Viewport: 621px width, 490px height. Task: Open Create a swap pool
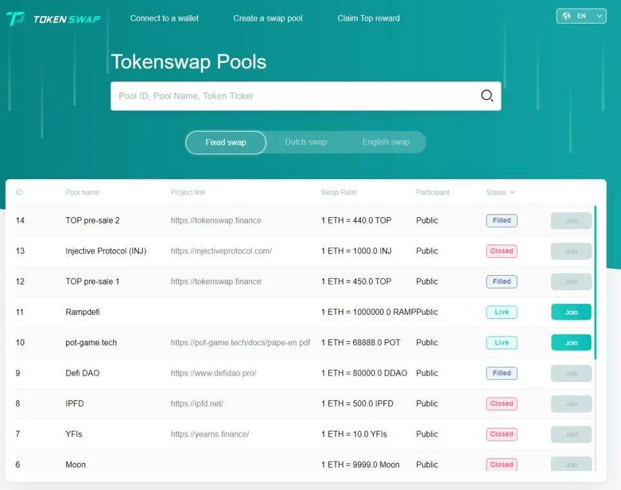(268, 18)
